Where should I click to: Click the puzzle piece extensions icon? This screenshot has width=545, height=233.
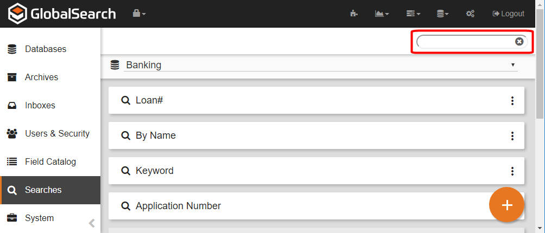tap(353, 14)
